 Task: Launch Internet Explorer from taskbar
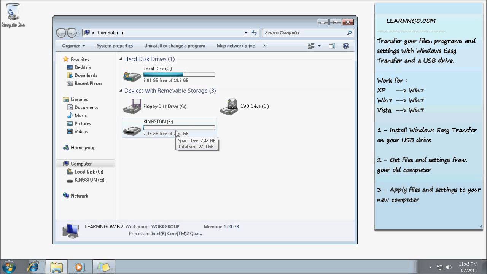(33, 267)
